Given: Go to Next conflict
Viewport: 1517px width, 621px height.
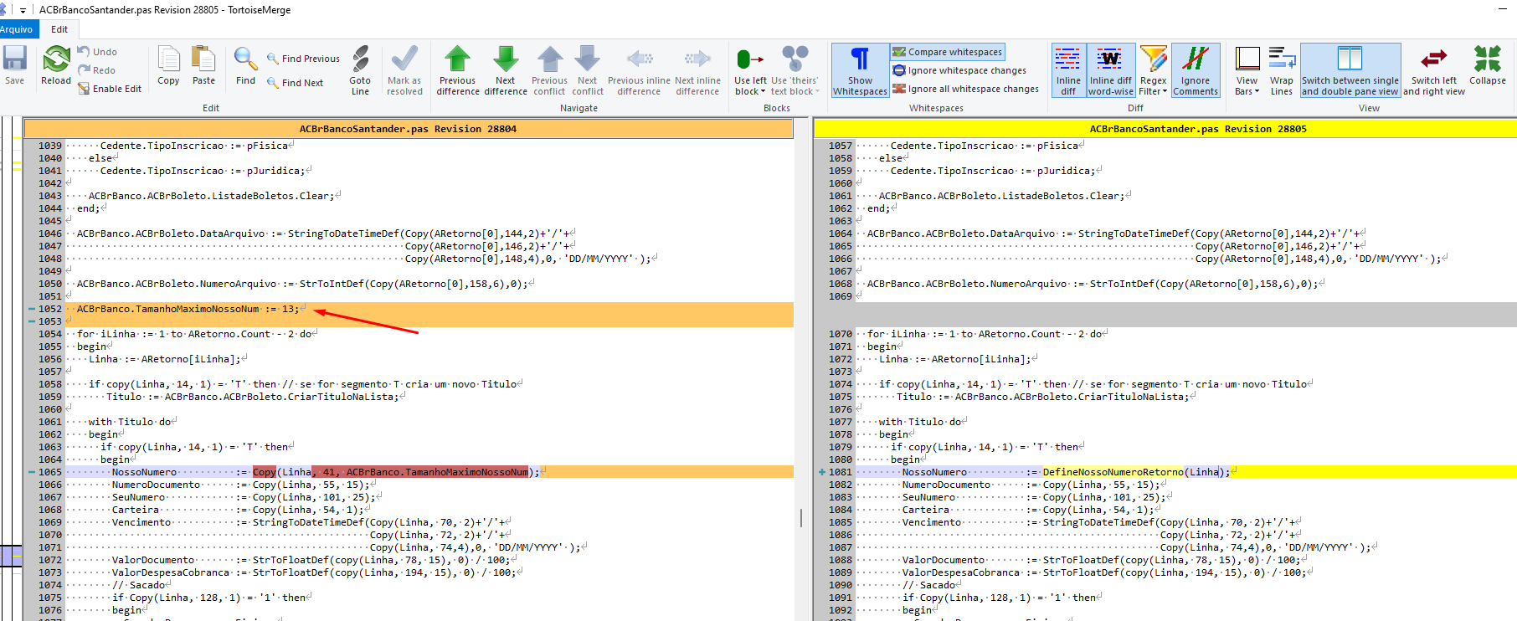Looking at the screenshot, I should click(x=588, y=70).
